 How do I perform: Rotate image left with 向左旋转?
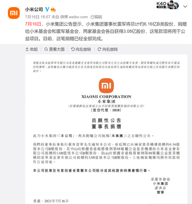click(81, 49)
